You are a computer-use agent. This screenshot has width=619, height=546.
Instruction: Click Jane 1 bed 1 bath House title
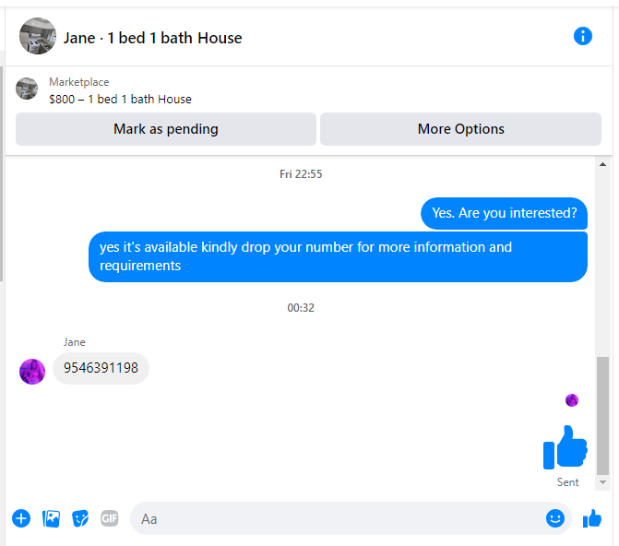pyautogui.click(x=153, y=39)
